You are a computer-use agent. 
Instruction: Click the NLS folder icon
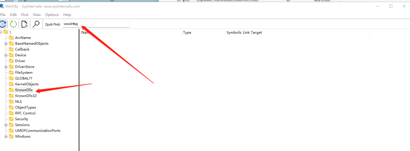(11, 101)
